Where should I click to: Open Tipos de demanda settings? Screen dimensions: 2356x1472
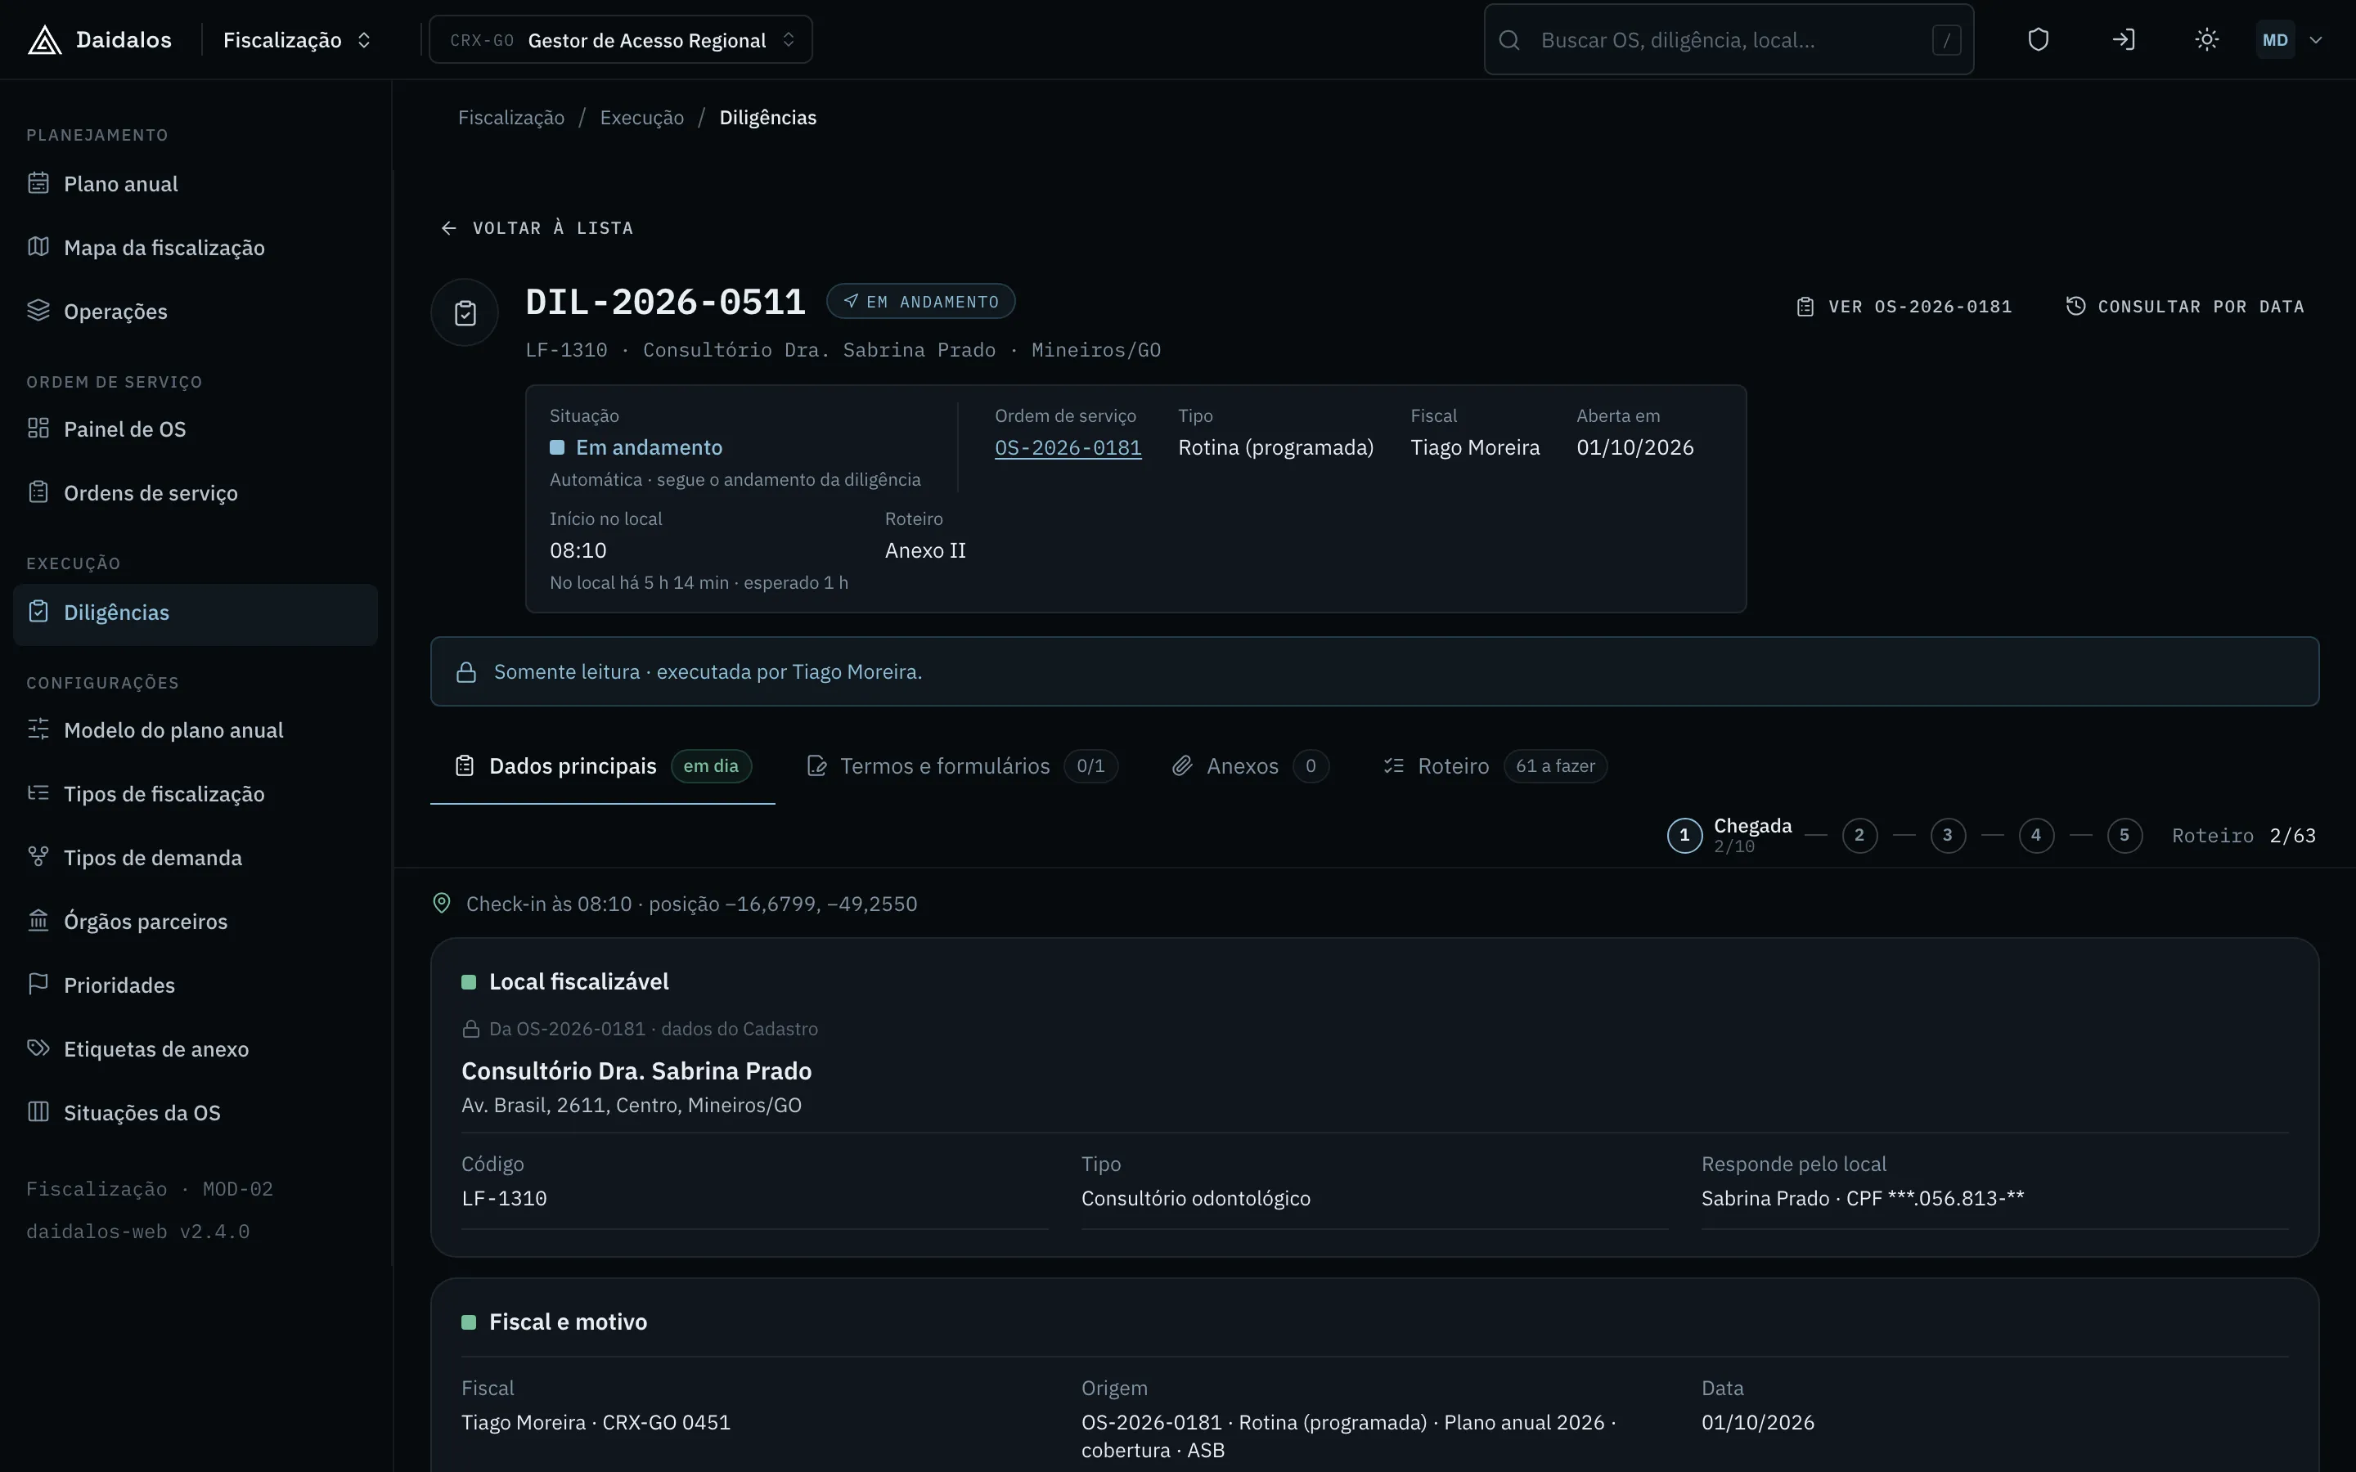click(195, 858)
